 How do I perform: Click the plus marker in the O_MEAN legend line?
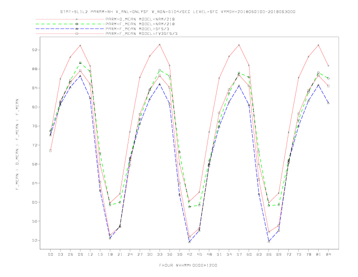77,19
